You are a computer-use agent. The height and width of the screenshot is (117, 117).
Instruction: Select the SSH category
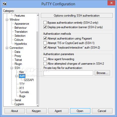click(x=17, y=68)
